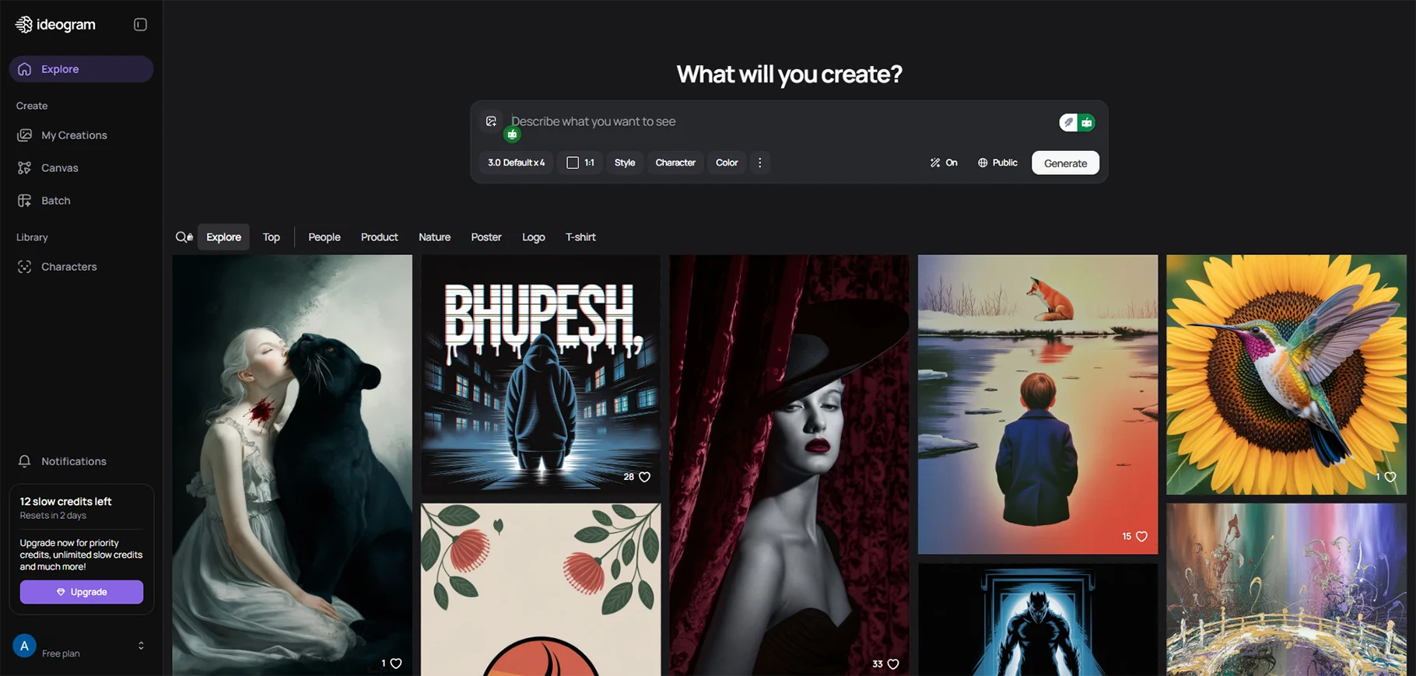Switch to the Poster tab

(x=486, y=237)
